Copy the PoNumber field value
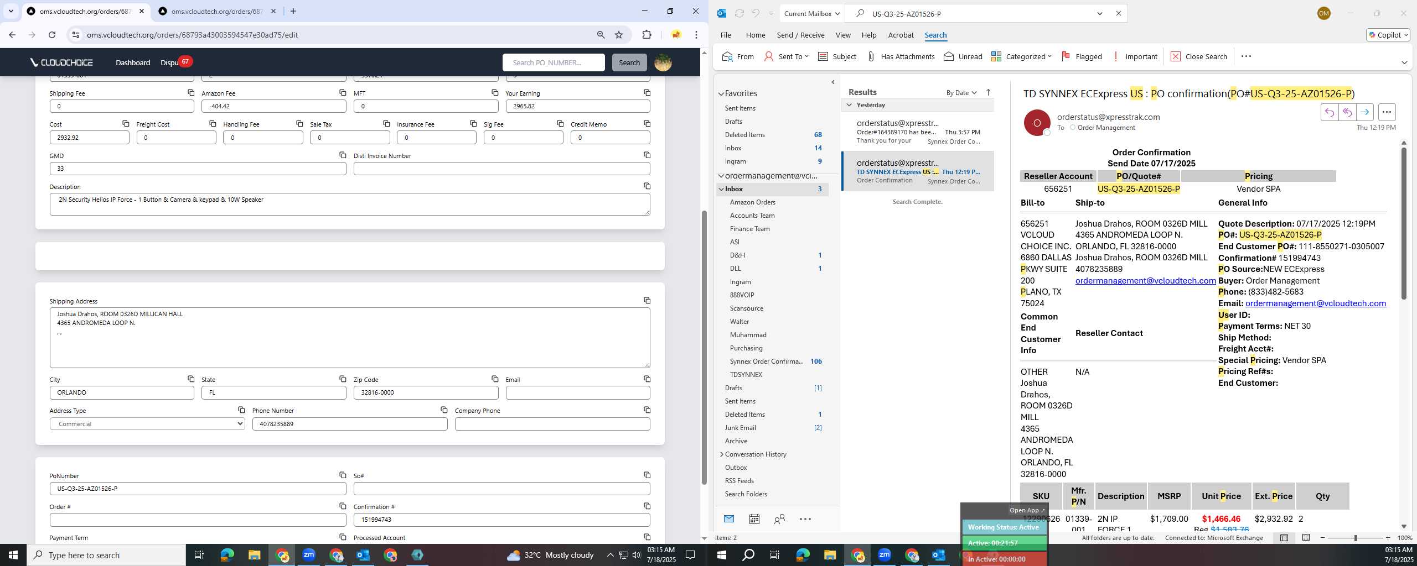The image size is (1417, 566). tap(343, 475)
